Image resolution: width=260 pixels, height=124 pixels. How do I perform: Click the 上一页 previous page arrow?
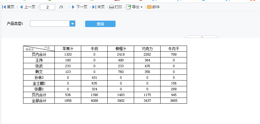[x=21, y=7]
